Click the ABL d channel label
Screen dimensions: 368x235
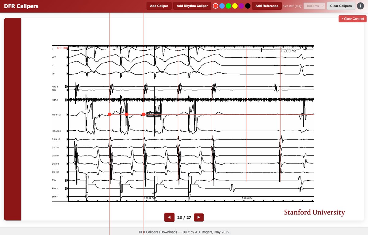[55, 87]
